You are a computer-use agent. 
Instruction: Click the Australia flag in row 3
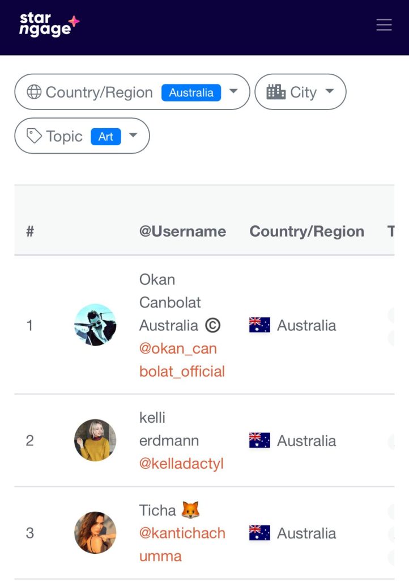[x=259, y=533]
